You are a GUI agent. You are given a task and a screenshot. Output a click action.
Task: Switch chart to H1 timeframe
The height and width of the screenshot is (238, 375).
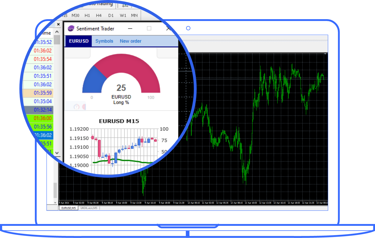[87, 16]
